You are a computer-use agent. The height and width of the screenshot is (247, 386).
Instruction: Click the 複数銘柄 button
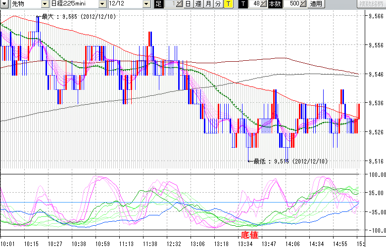[371, 4]
